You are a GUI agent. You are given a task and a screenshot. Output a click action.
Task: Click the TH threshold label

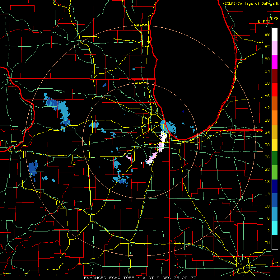(267, 243)
